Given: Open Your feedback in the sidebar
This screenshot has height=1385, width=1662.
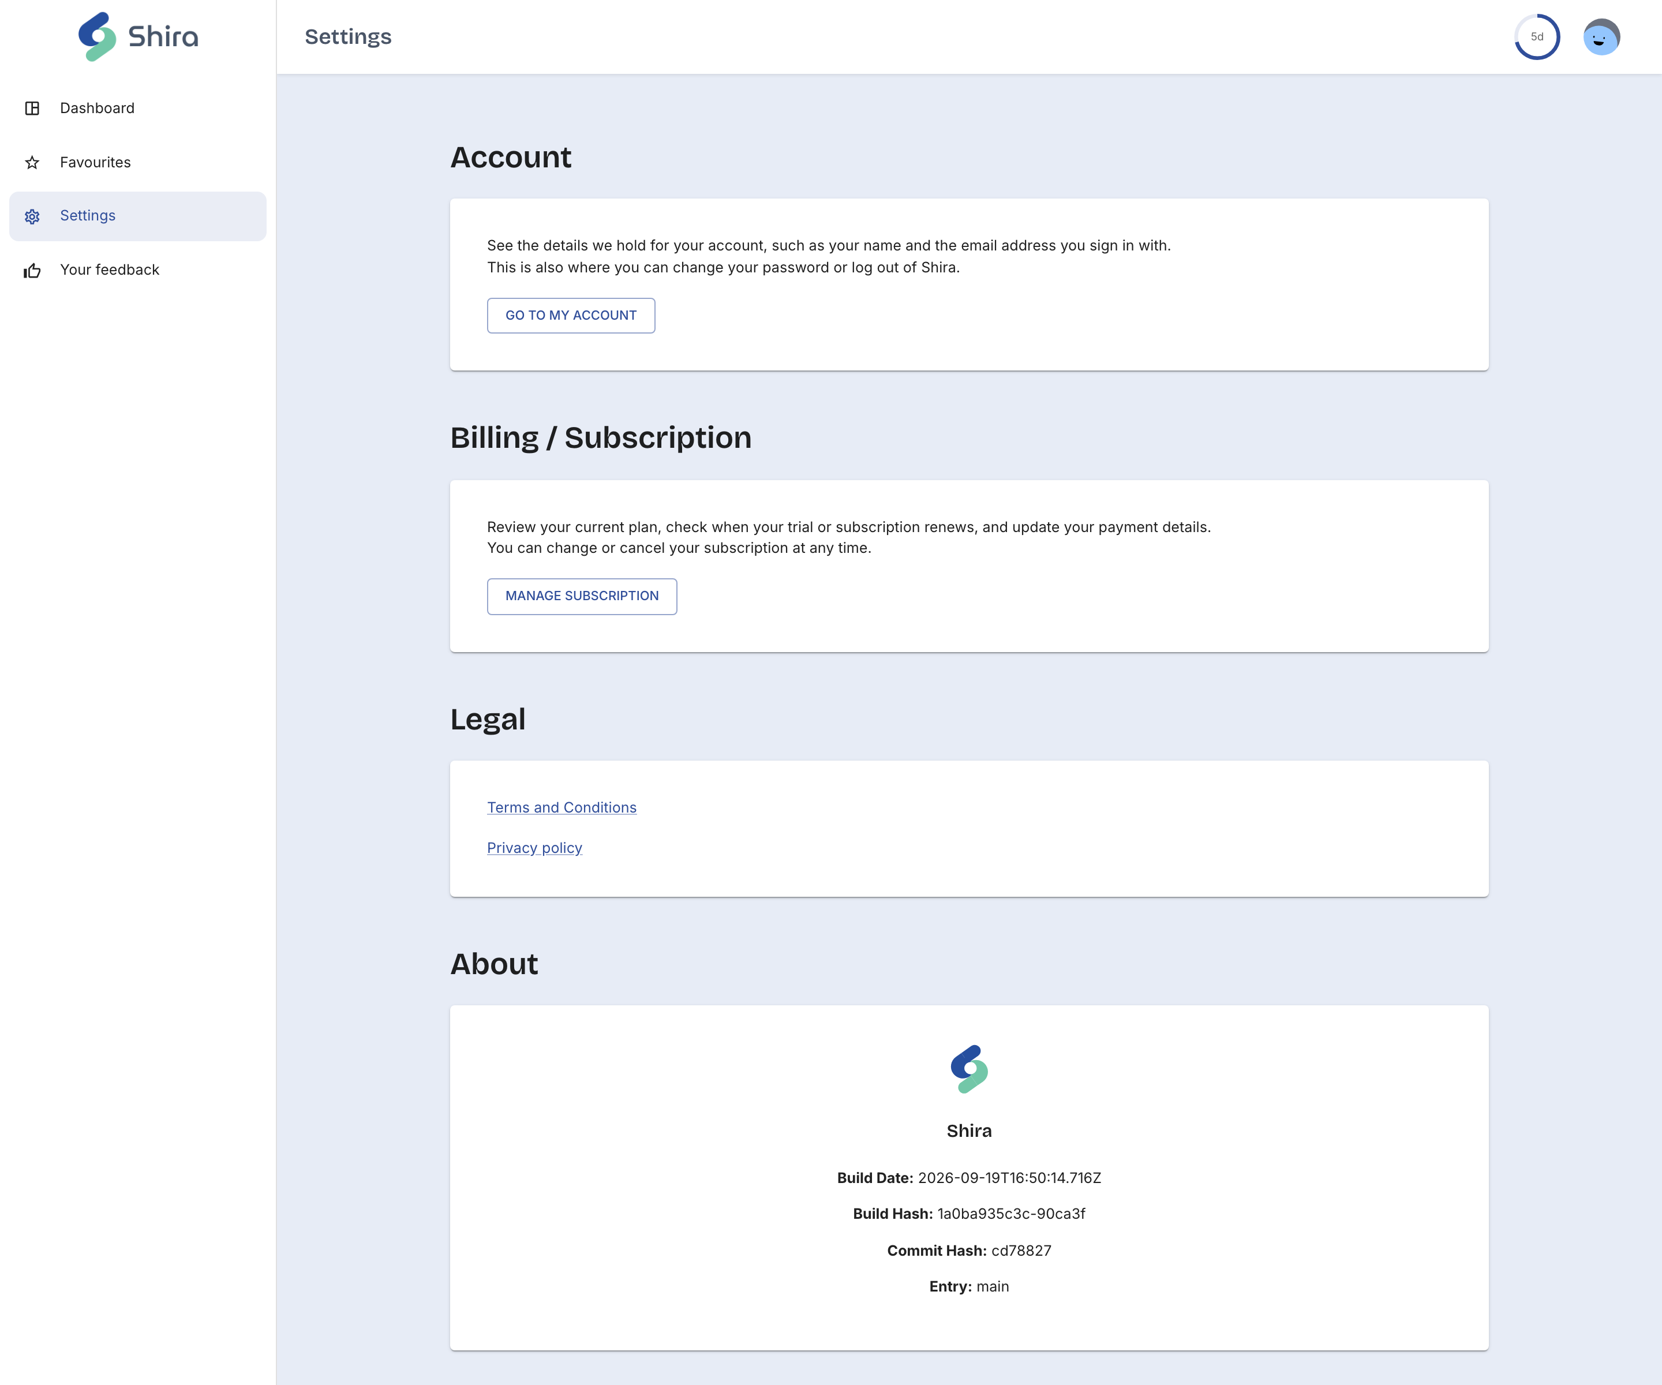Looking at the screenshot, I should (x=138, y=270).
